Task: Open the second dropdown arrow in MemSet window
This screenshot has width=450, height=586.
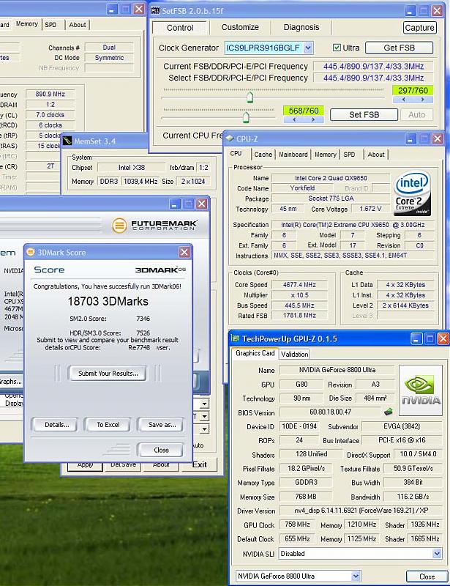Action: tap(204, 416)
